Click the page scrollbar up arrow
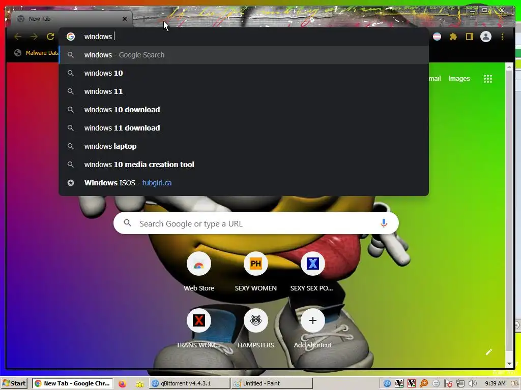The height and width of the screenshot is (390, 521). 509,67
